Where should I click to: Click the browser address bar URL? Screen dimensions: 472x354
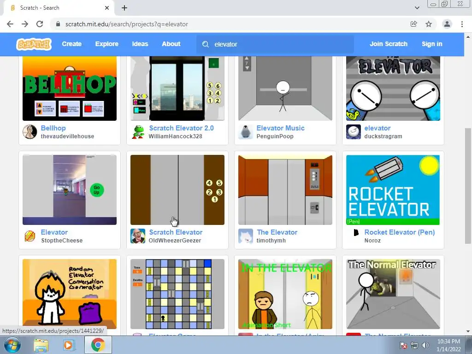click(x=127, y=24)
